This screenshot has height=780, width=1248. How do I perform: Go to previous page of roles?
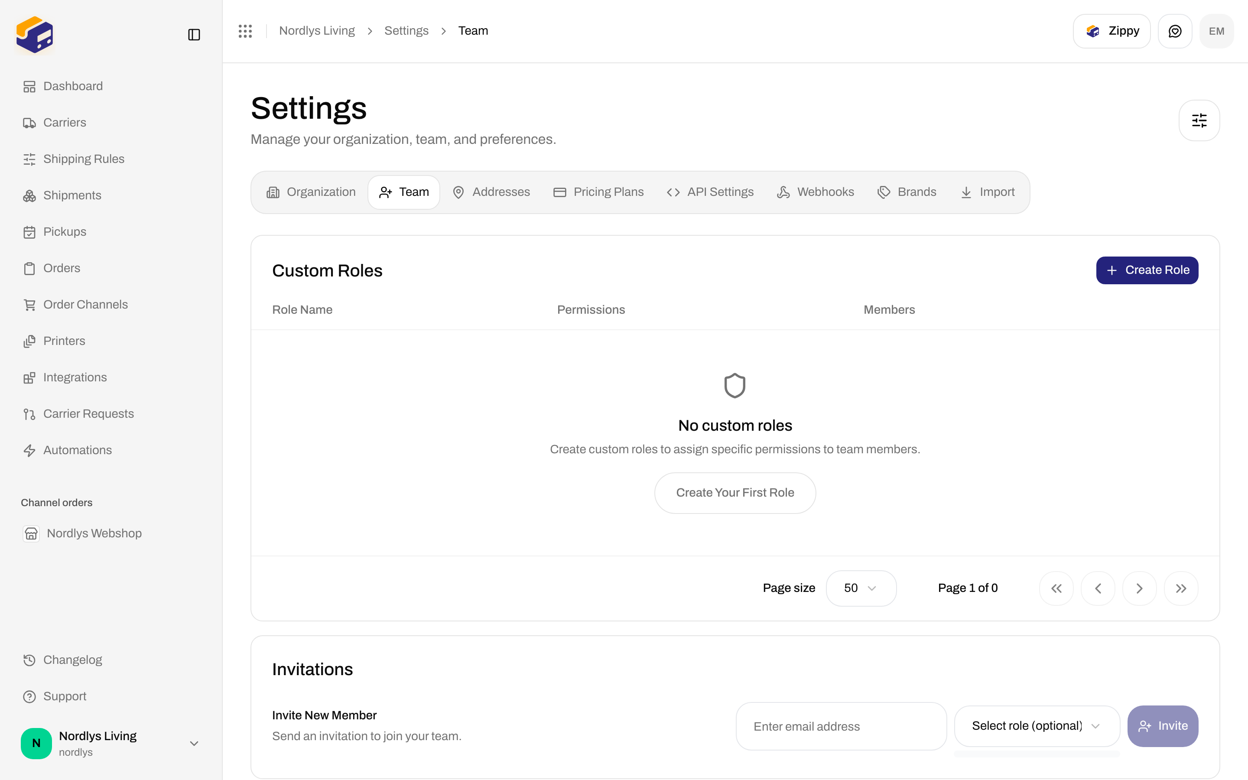click(x=1098, y=588)
